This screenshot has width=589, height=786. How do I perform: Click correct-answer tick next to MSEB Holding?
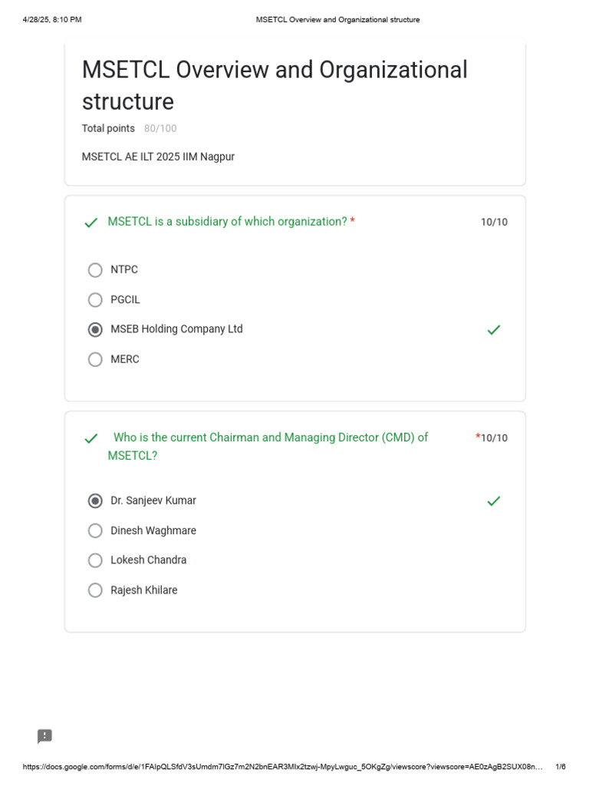point(494,329)
